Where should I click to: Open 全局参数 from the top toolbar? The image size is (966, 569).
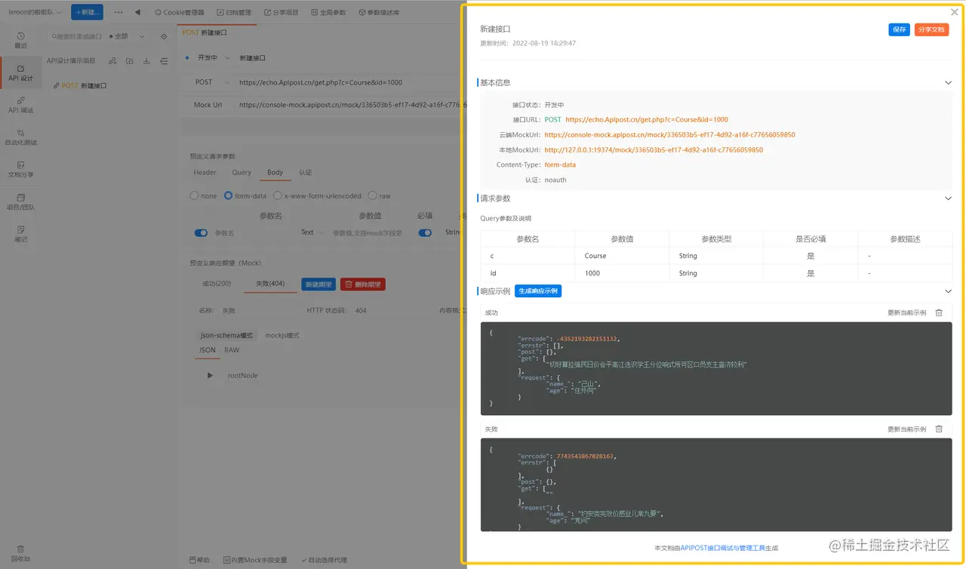pos(328,12)
